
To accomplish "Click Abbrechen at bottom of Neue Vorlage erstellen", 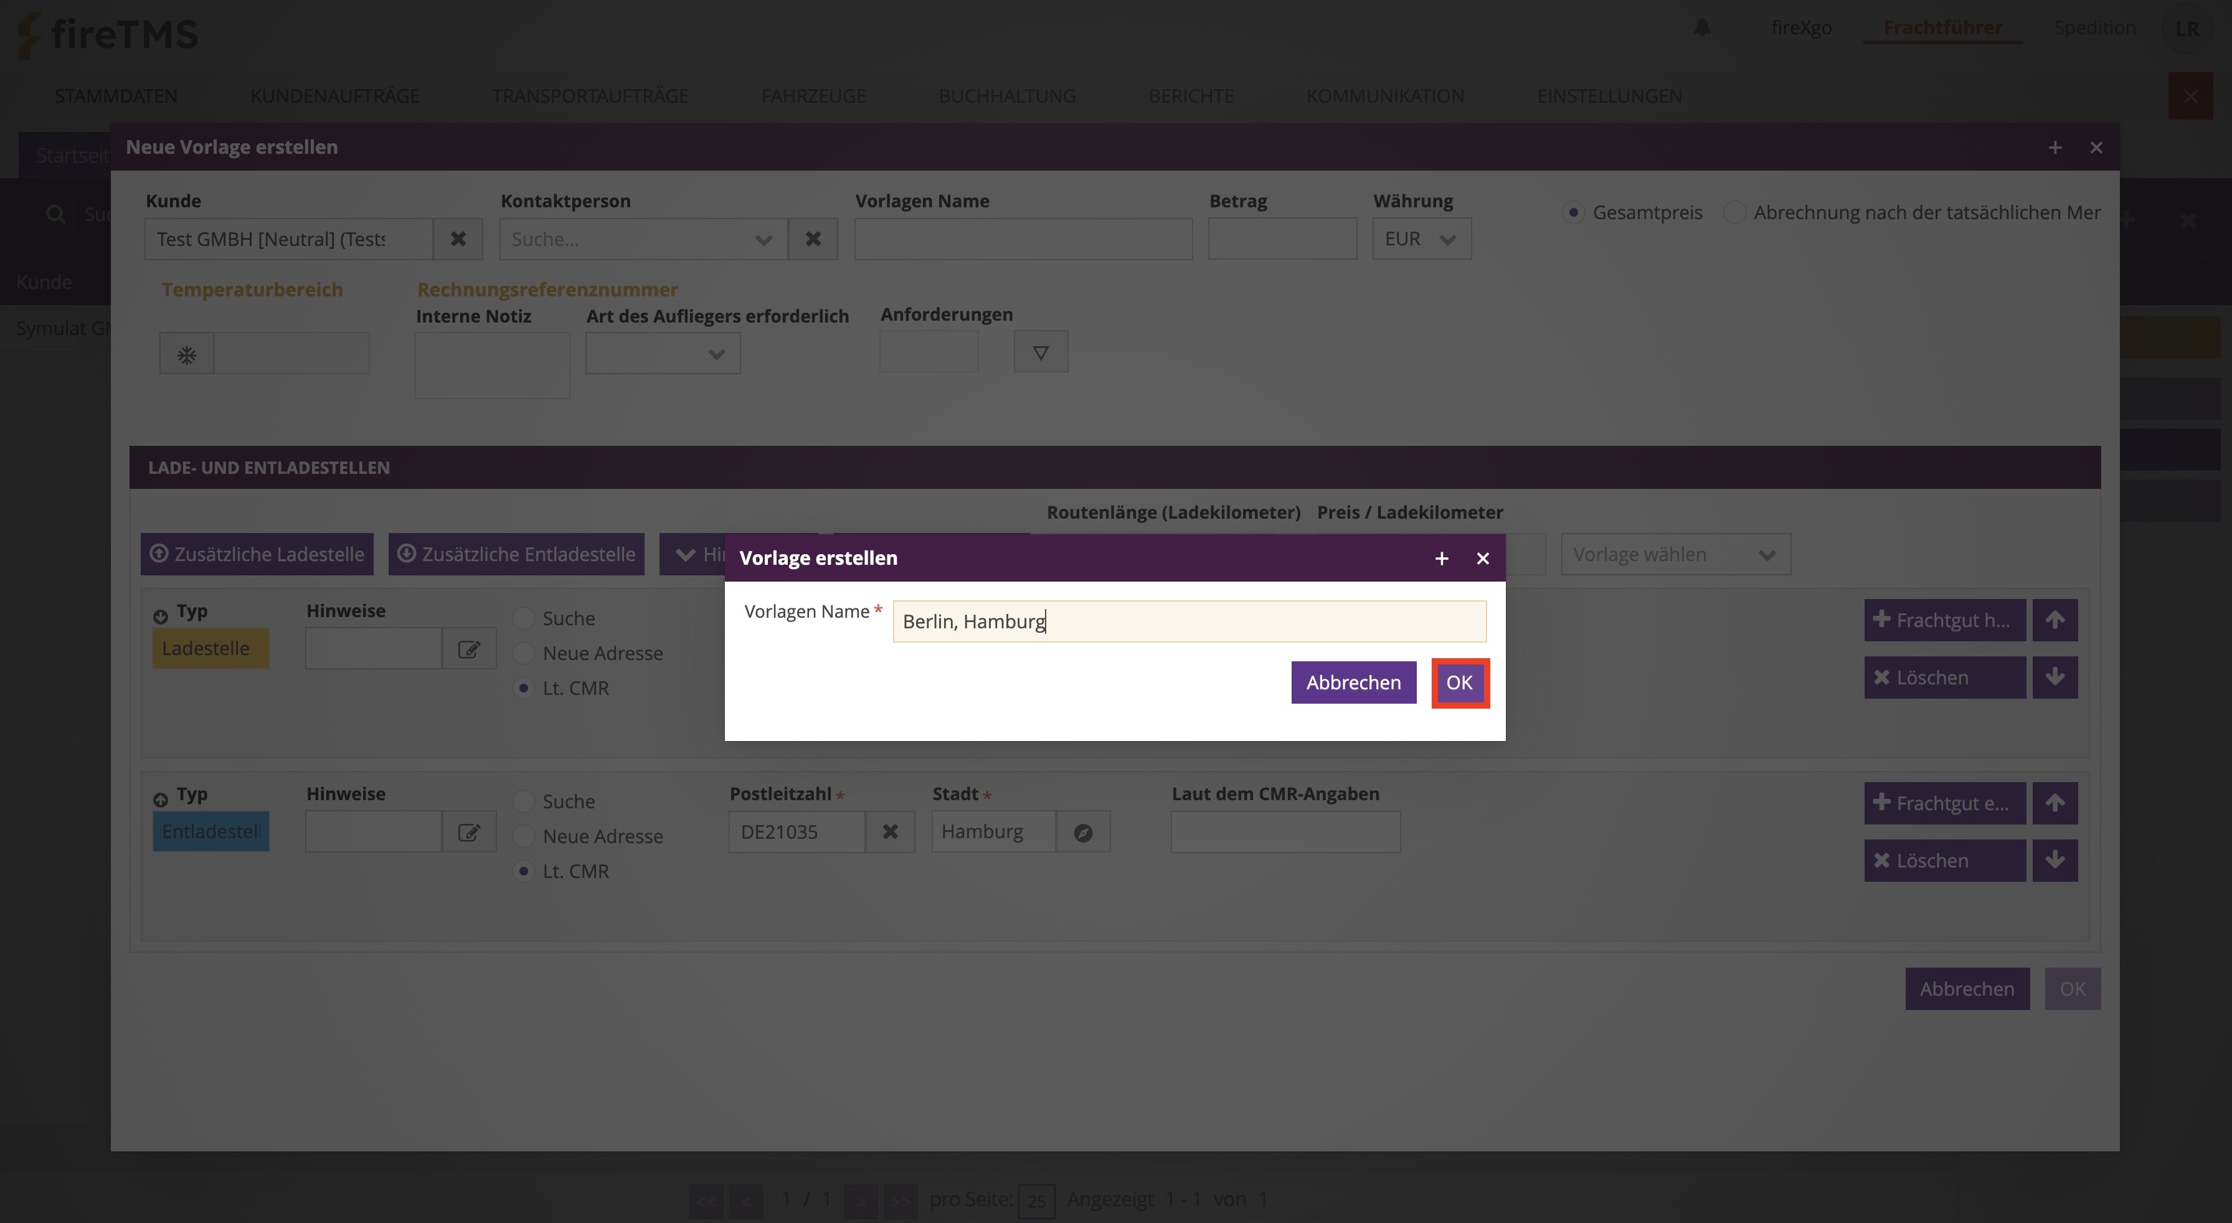I will [x=1967, y=989].
